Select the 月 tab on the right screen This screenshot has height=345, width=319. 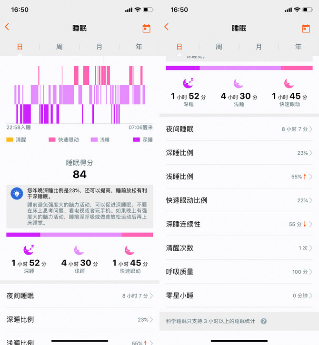point(259,47)
